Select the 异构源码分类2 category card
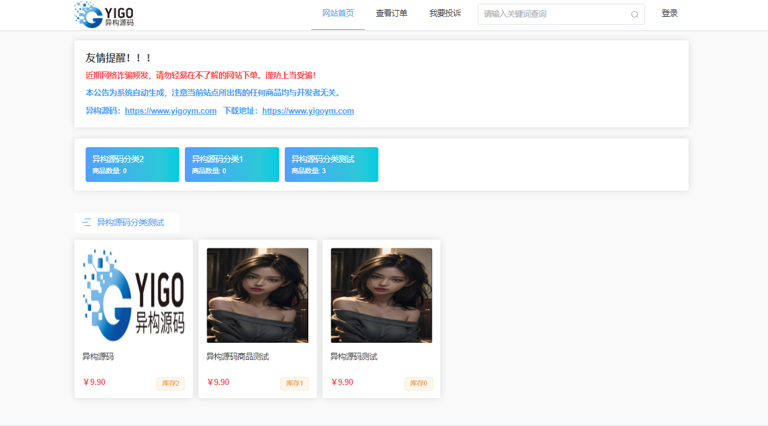 click(132, 164)
